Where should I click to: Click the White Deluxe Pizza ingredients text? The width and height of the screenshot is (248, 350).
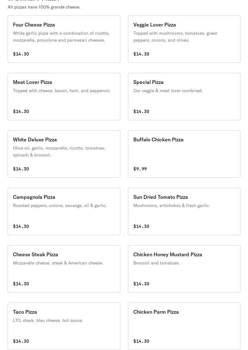pos(59,151)
